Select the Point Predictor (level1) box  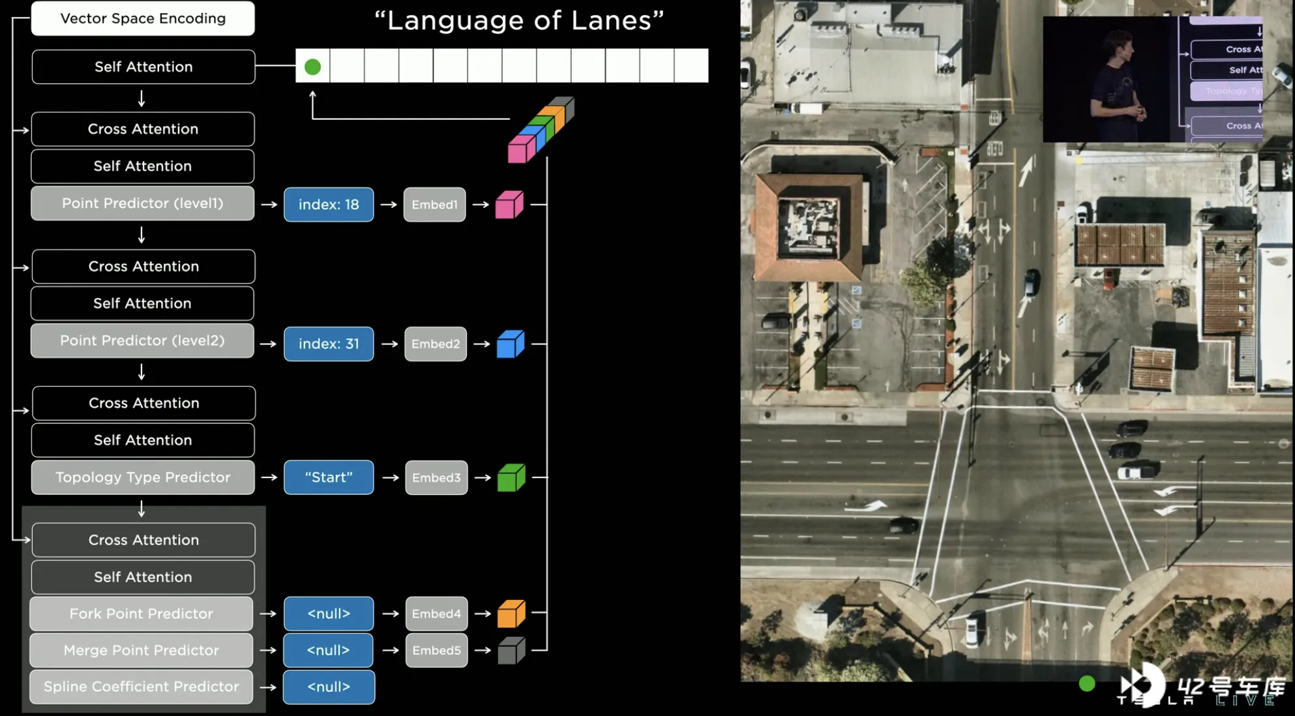tap(143, 203)
